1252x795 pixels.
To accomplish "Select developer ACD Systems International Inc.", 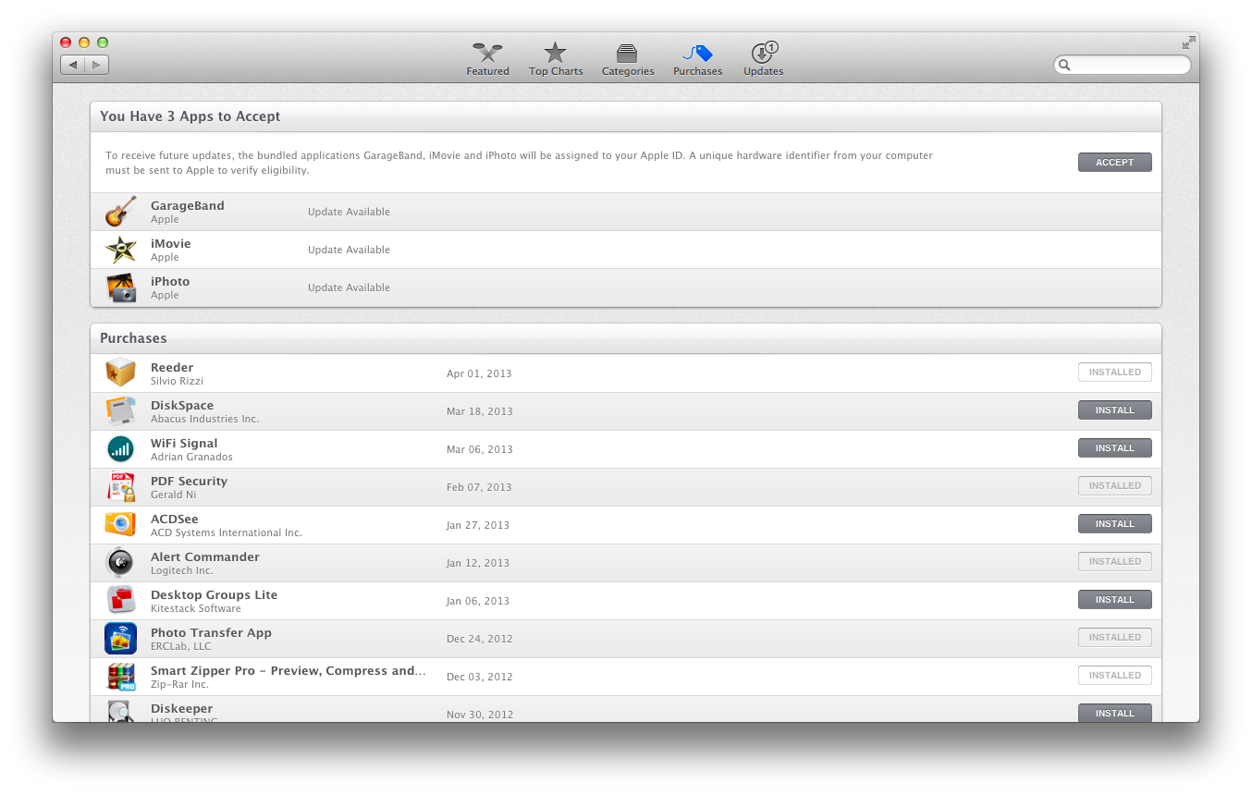I will click(x=227, y=532).
